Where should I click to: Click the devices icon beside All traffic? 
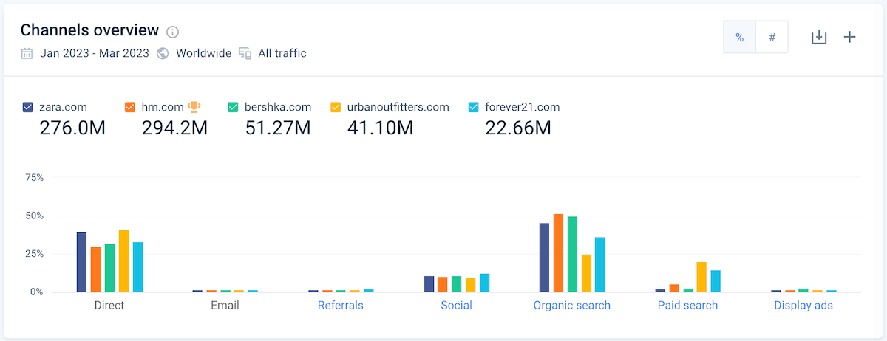pyautogui.click(x=245, y=53)
